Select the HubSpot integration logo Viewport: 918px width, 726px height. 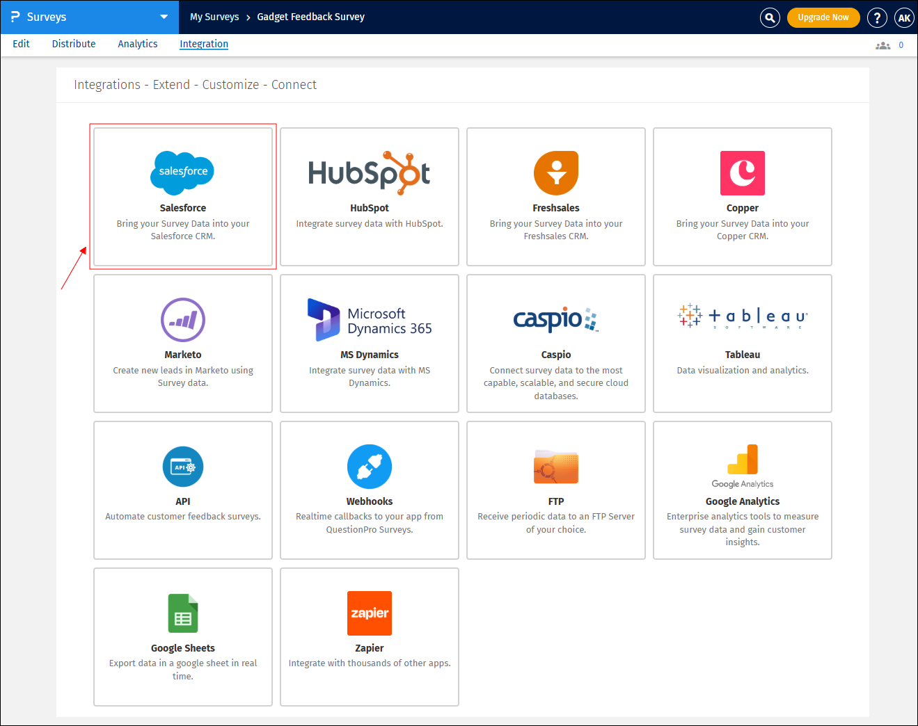(369, 172)
